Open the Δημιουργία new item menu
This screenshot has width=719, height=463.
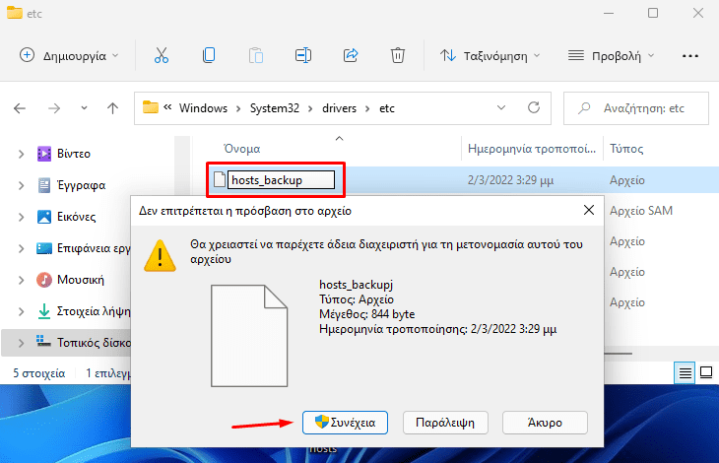pyautogui.click(x=69, y=55)
